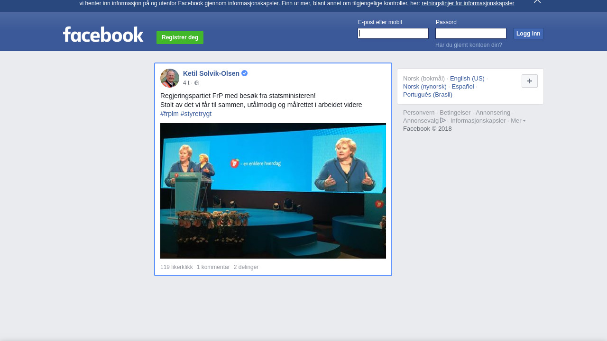Click the plus button to show more languages
607x341 pixels.
coord(529,81)
